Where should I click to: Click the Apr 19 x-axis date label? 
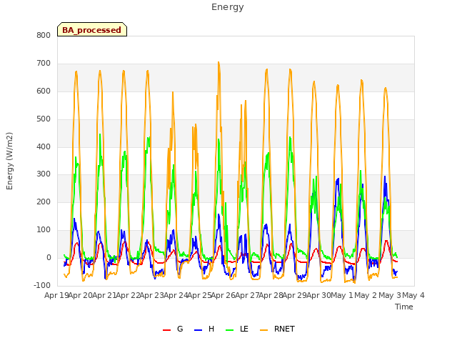point(56,295)
